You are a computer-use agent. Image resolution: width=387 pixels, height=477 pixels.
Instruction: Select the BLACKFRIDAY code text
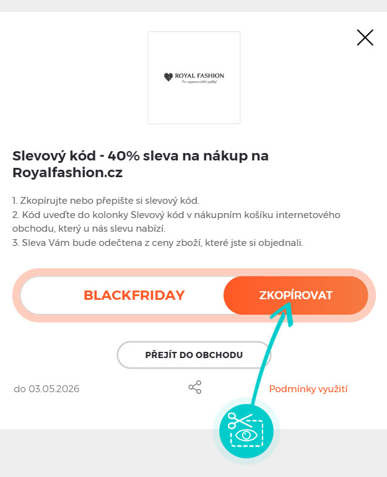pyautogui.click(x=134, y=295)
